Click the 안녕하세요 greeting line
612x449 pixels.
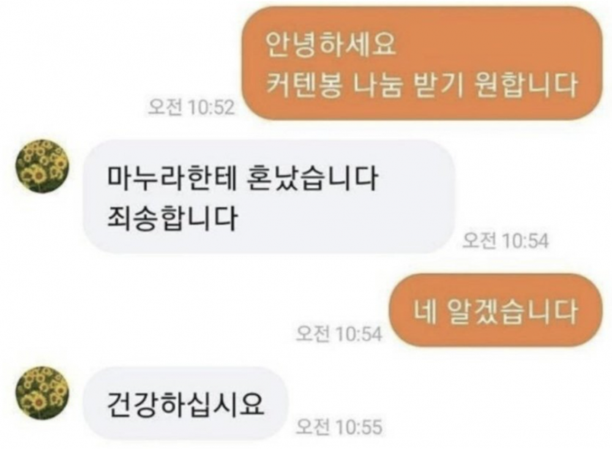click(330, 44)
